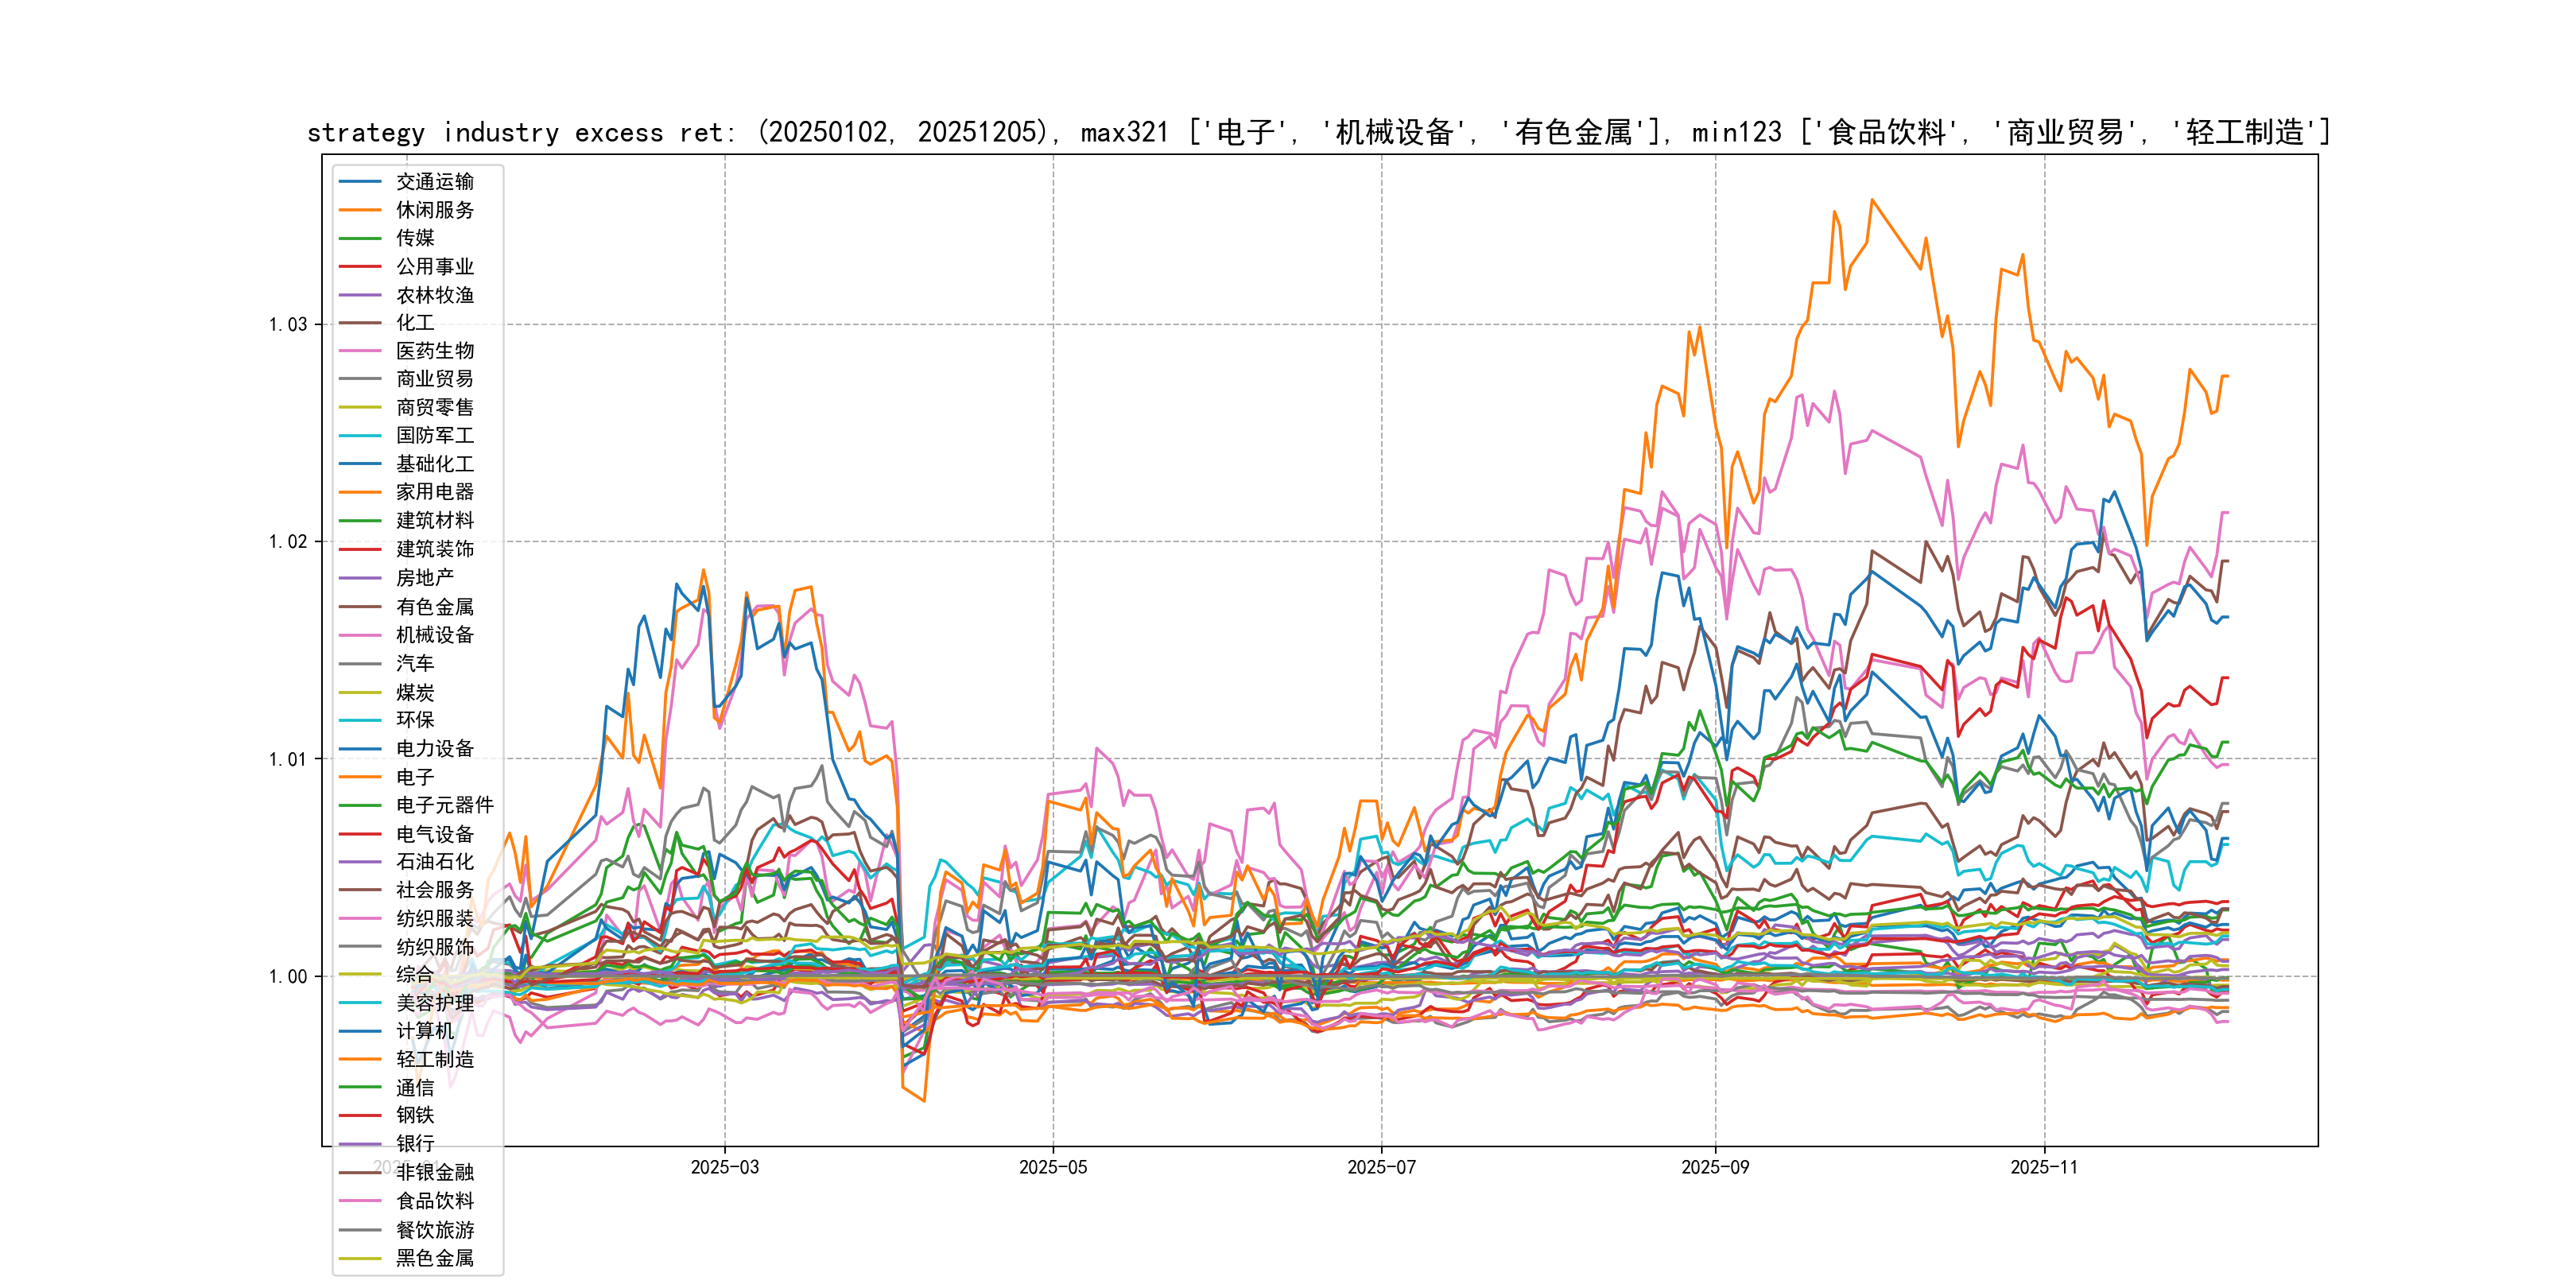Select the 黑色金属 legend entry
Viewport: 2576px width, 1288px height.
pos(435,1258)
